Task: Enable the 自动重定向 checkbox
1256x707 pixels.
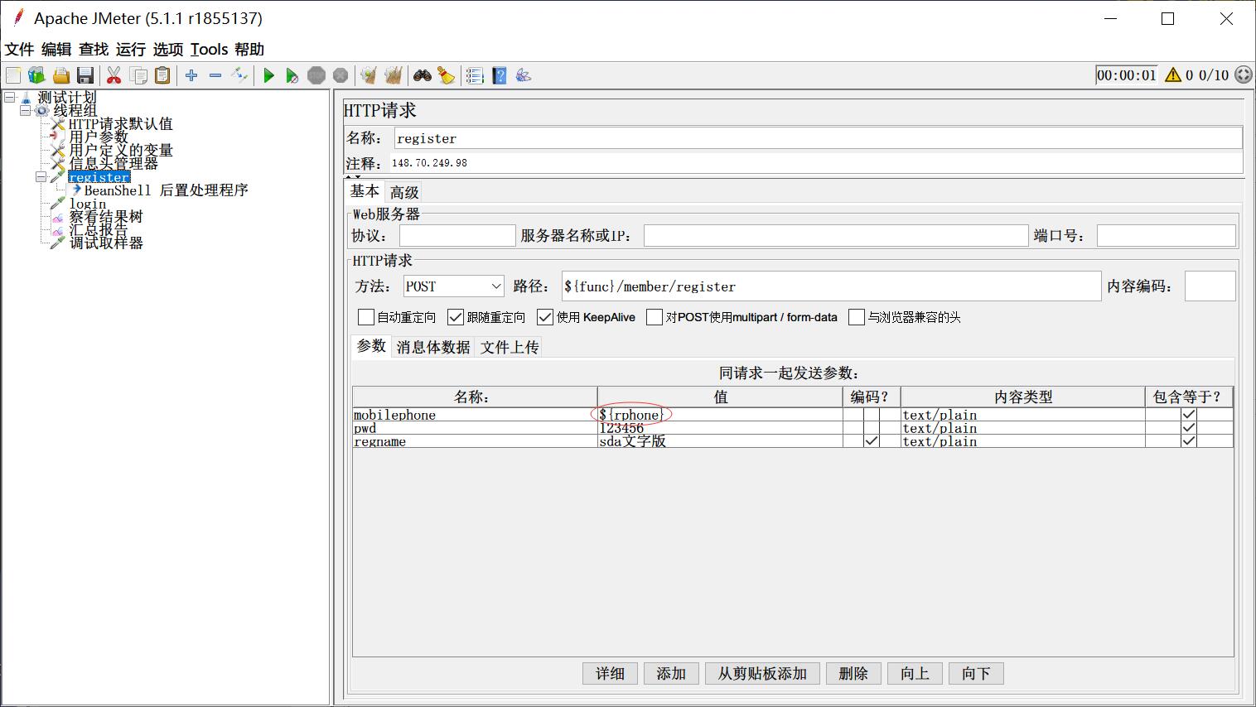Action: click(x=366, y=317)
